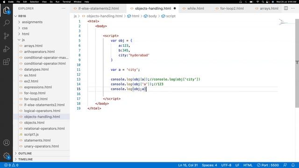Open statements.html file
The height and width of the screenshot is (168, 299).
[42, 140]
